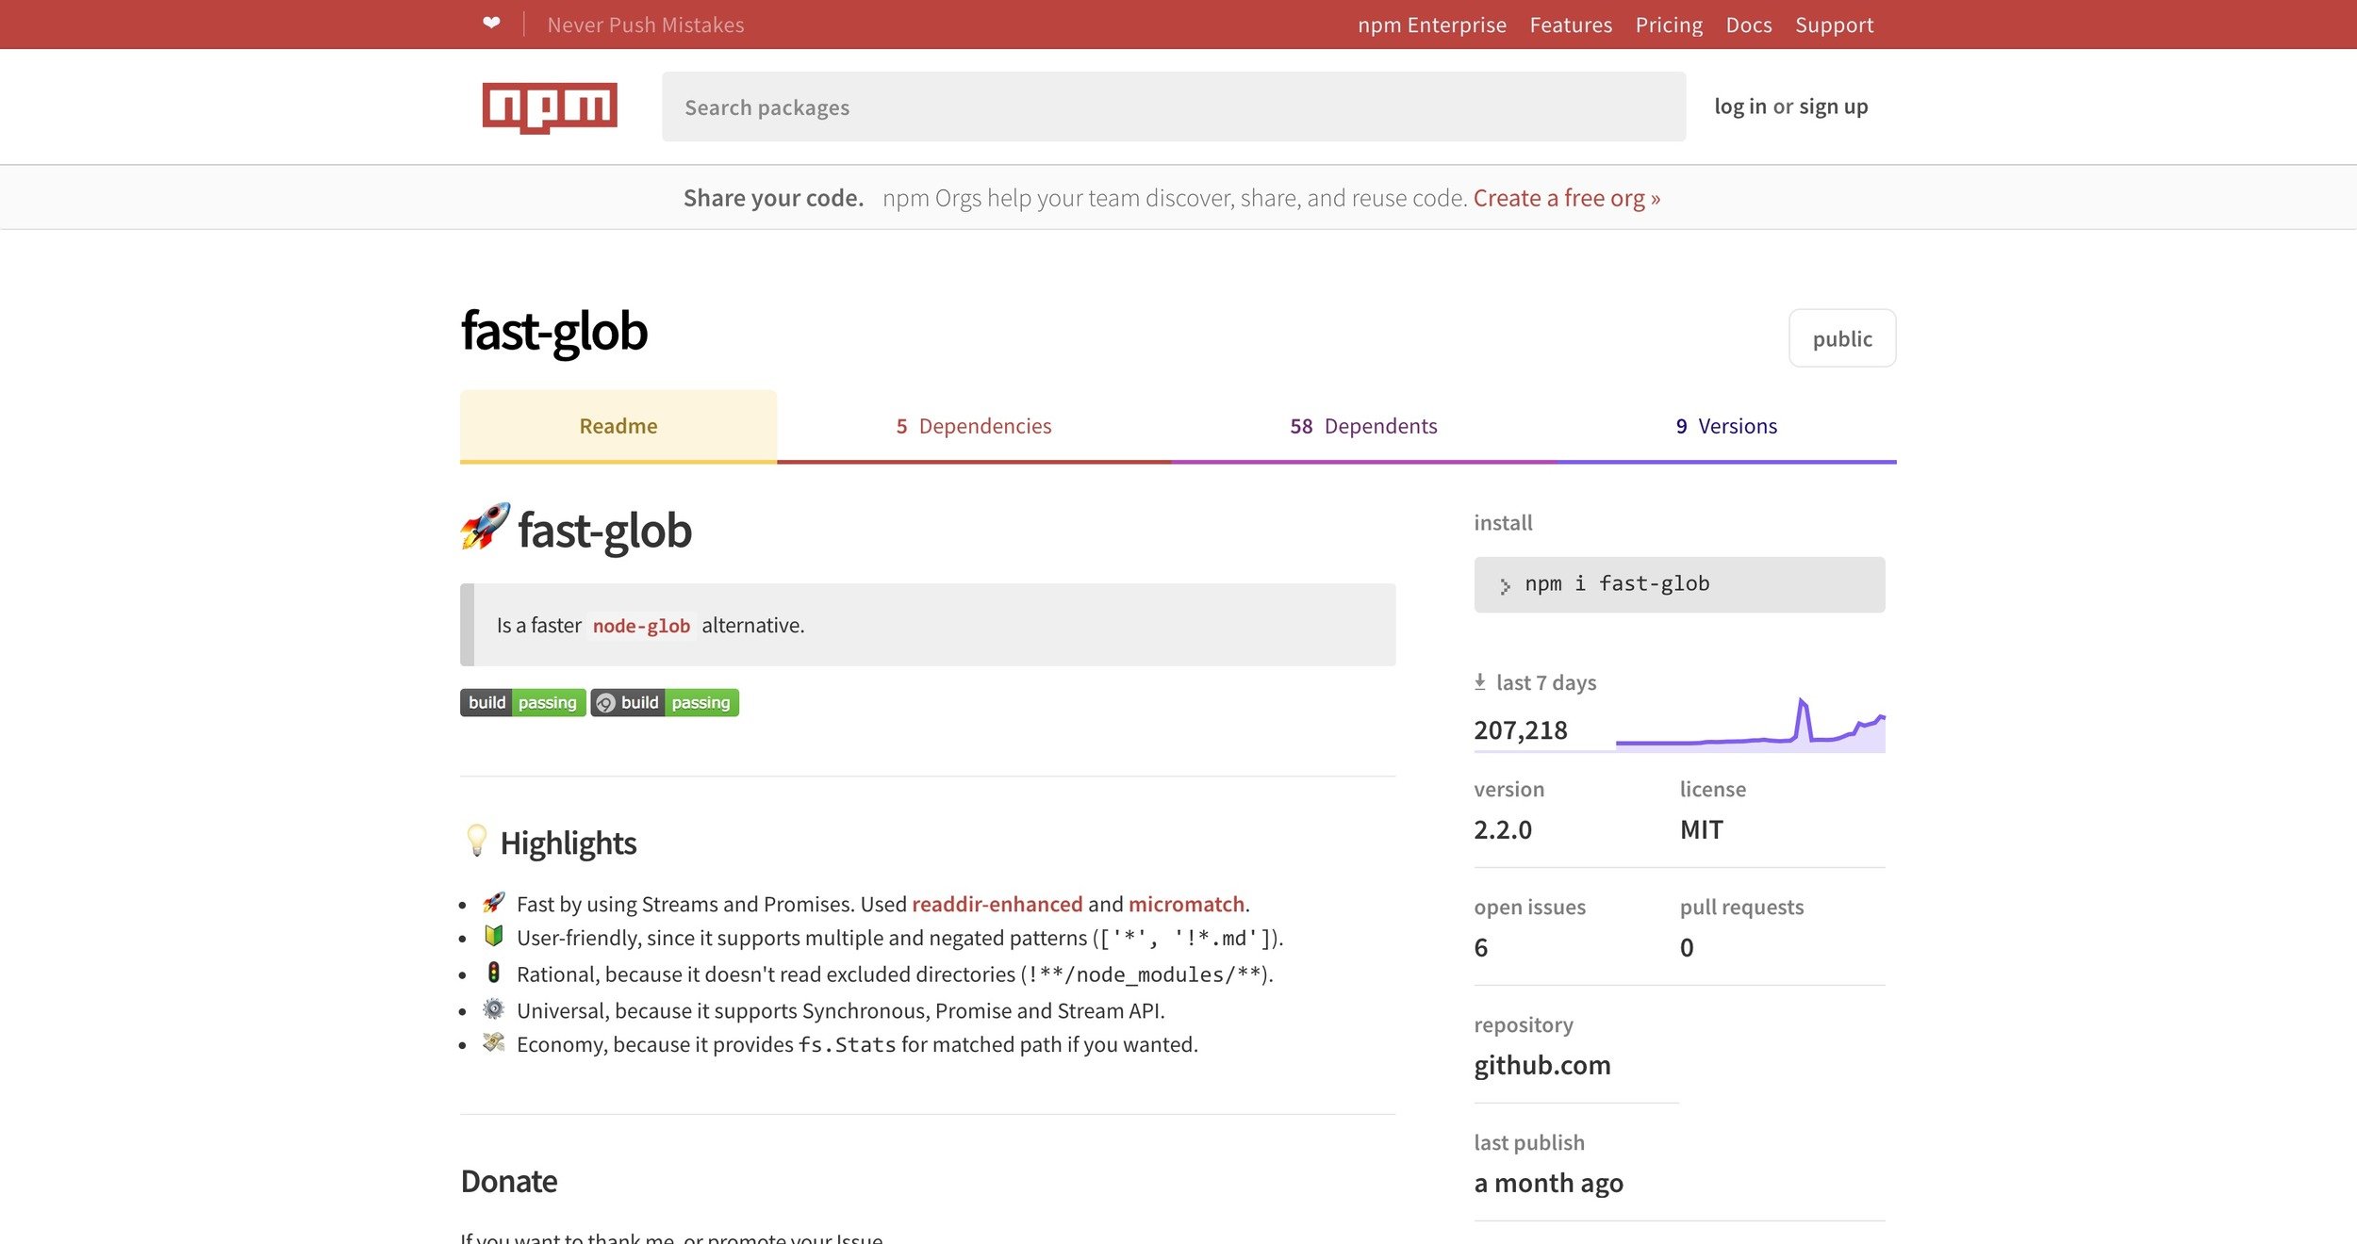Open npm Enterprise in top navigation
This screenshot has height=1244, width=2357.
[x=1431, y=25]
